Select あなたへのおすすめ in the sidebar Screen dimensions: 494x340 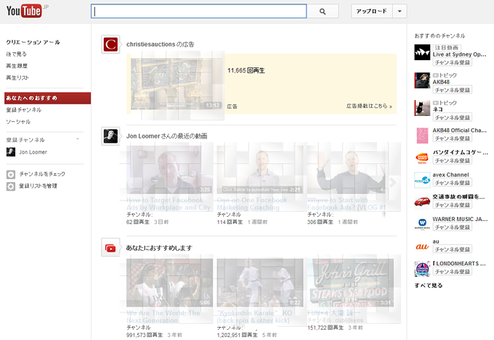tap(47, 98)
